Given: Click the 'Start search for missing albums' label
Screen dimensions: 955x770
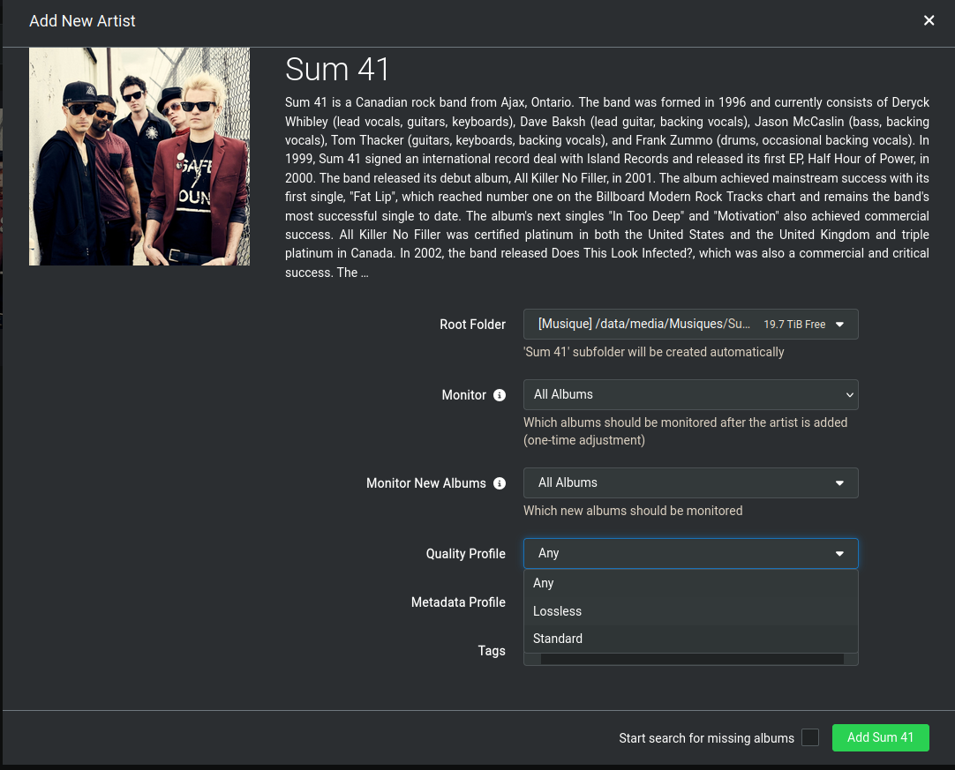Looking at the screenshot, I should [706, 738].
